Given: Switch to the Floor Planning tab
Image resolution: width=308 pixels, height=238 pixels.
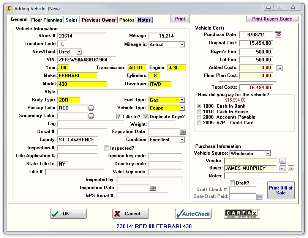Looking at the screenshot, I should 47,20.
